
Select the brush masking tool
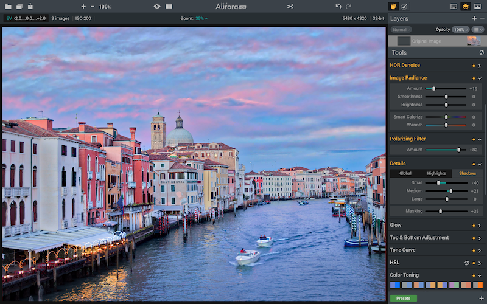404,7
